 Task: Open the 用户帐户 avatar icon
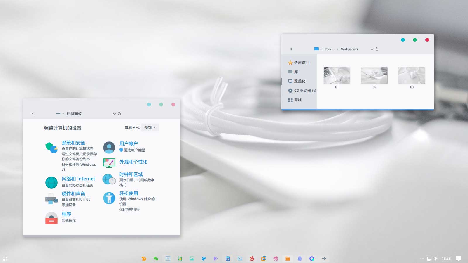(109, 148)
